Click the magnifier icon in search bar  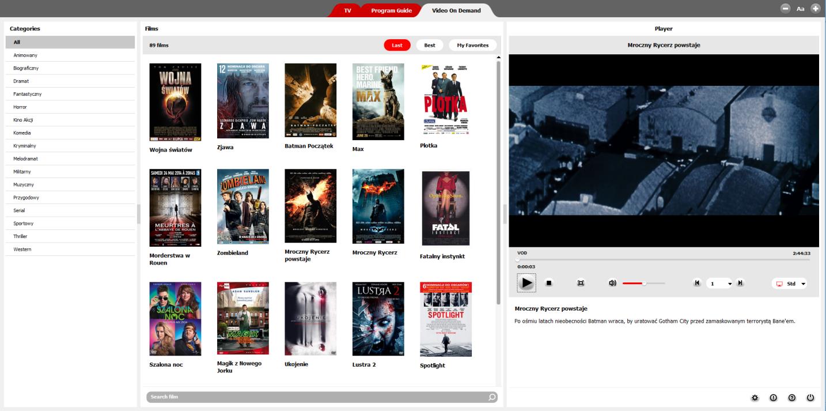tap(492, 397)
